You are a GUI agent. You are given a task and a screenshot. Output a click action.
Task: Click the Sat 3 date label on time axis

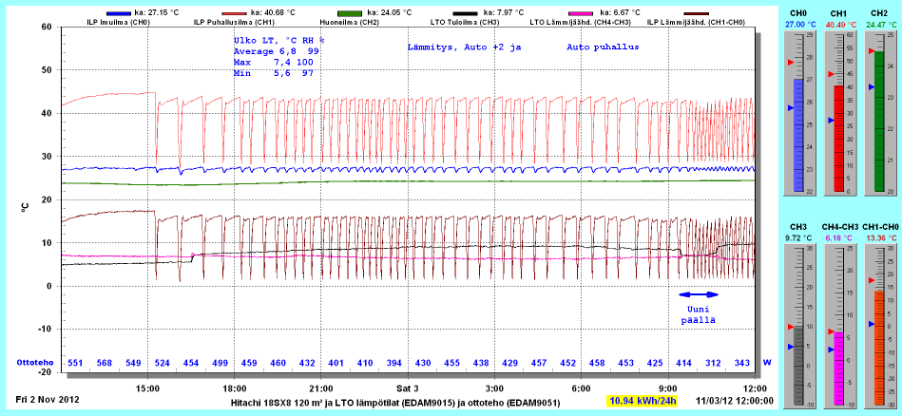[407, 389]
